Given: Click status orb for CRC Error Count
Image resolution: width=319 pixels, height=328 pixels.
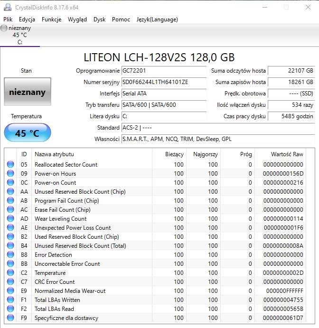Looking at the screenshot, I should point(10,281).
